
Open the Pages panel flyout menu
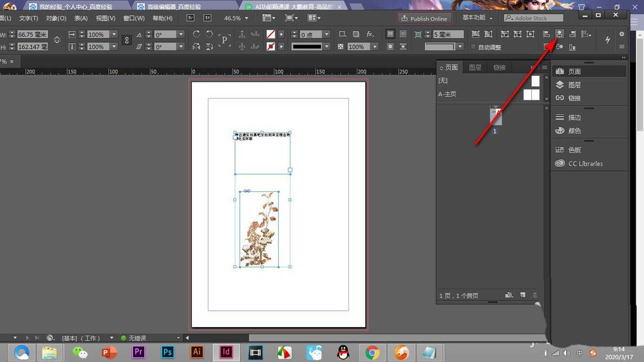click(x=545, y=68)
